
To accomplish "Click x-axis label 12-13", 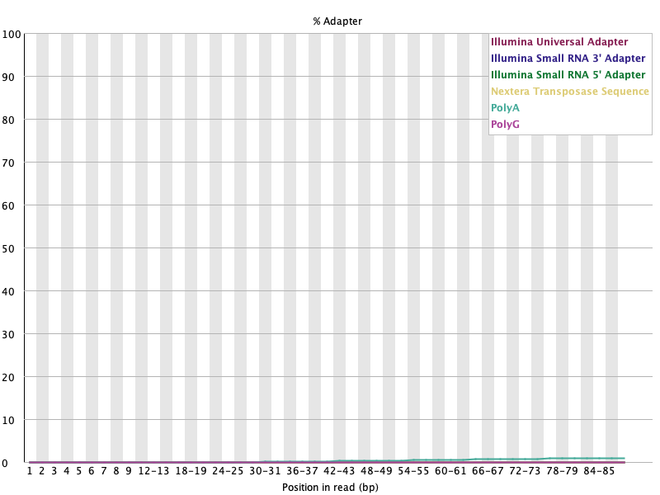I will tap(153, 471).
